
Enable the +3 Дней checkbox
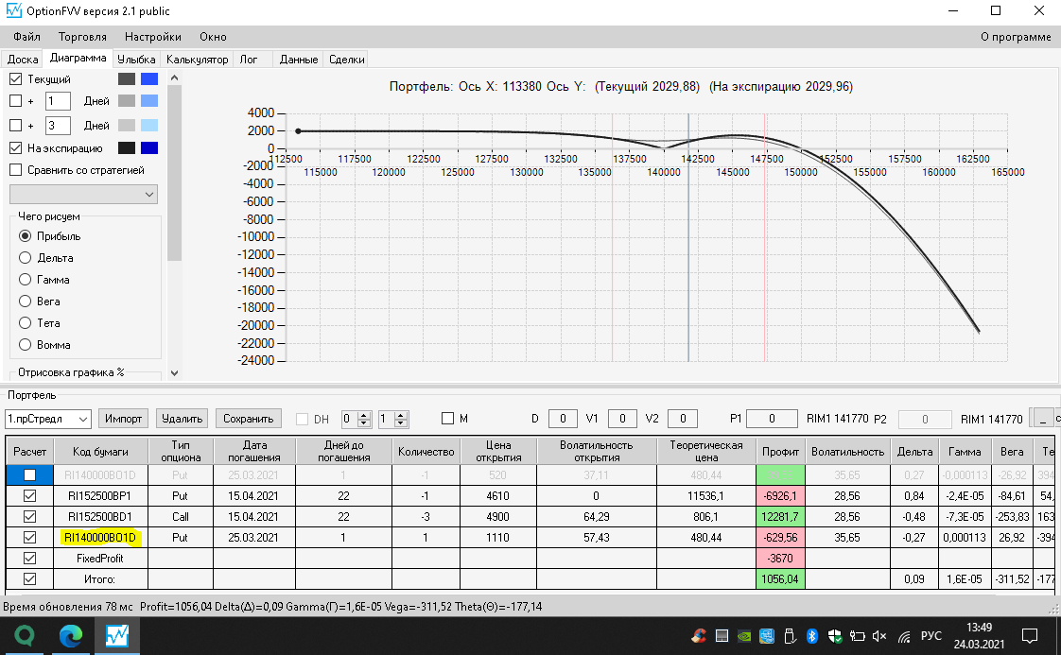tap(16, 125)
